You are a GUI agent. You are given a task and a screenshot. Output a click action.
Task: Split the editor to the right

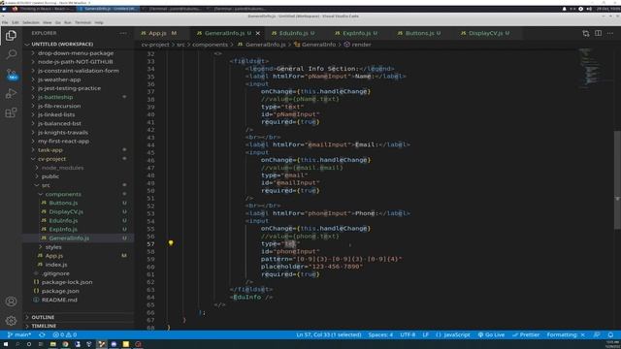coord(598,33)
